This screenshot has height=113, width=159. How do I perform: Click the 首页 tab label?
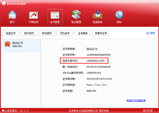[x=12, y=22]
